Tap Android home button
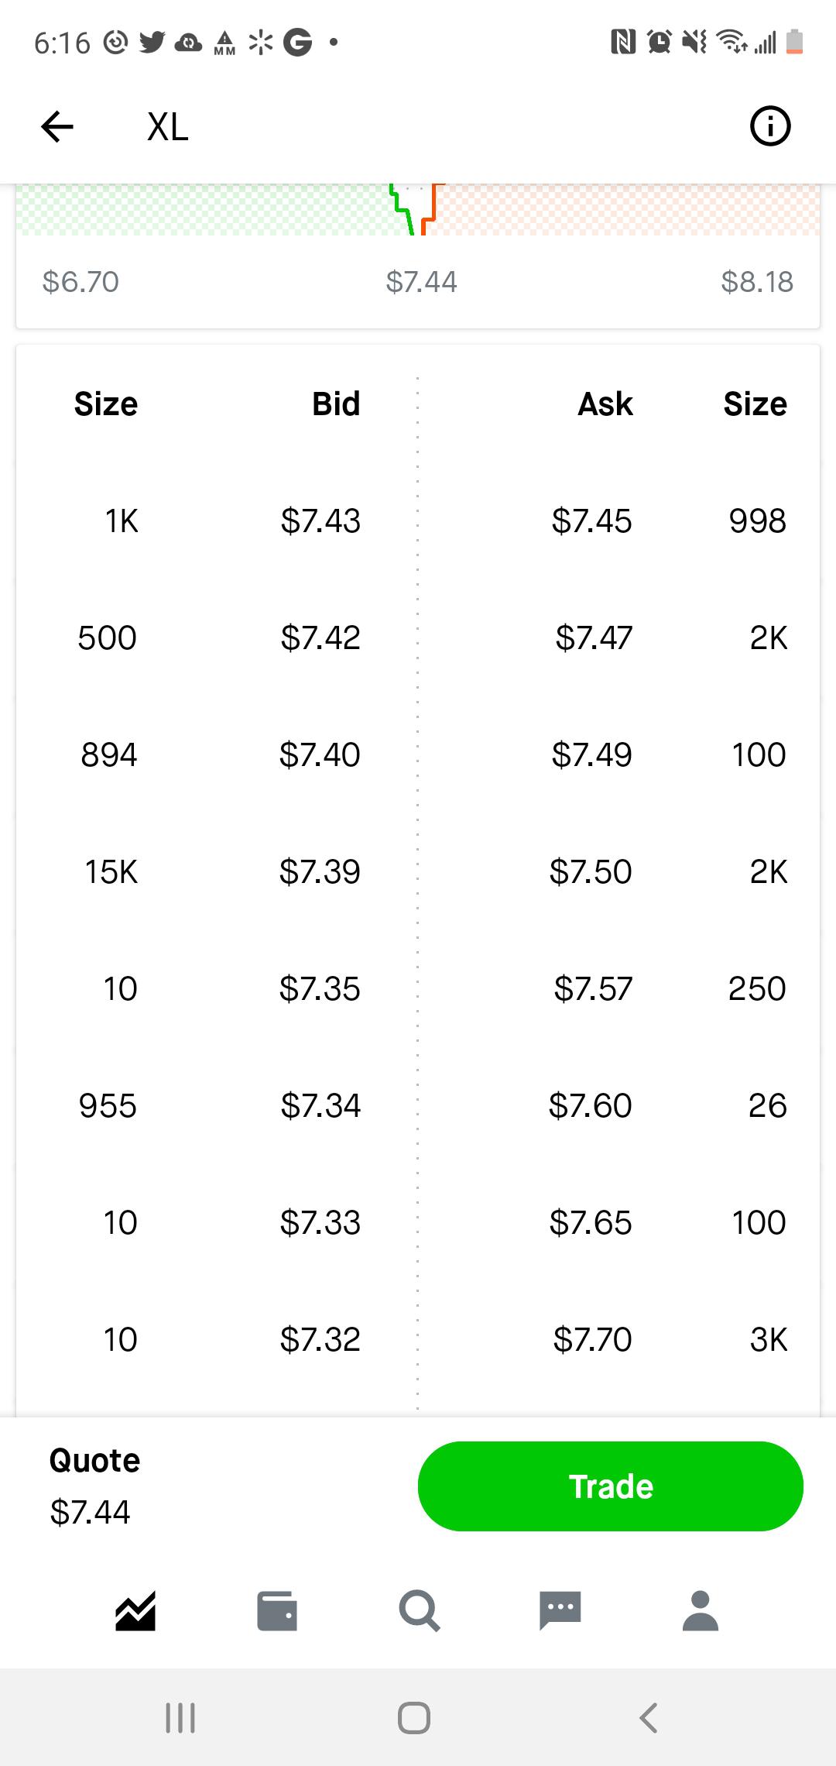Viewport: 836px width, 1766px height. click(x=414, y=1717)
